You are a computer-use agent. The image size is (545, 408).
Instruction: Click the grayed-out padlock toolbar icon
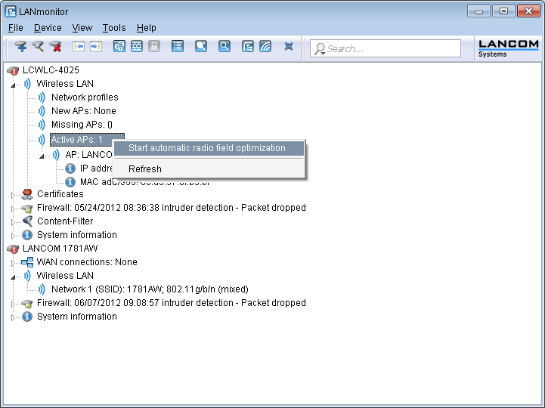(x=154, y=47)
